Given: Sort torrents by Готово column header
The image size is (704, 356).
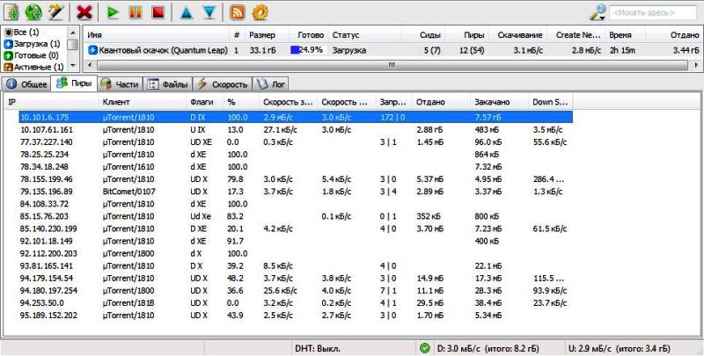Looking at the screenshot, I should [x=310, y=35].
